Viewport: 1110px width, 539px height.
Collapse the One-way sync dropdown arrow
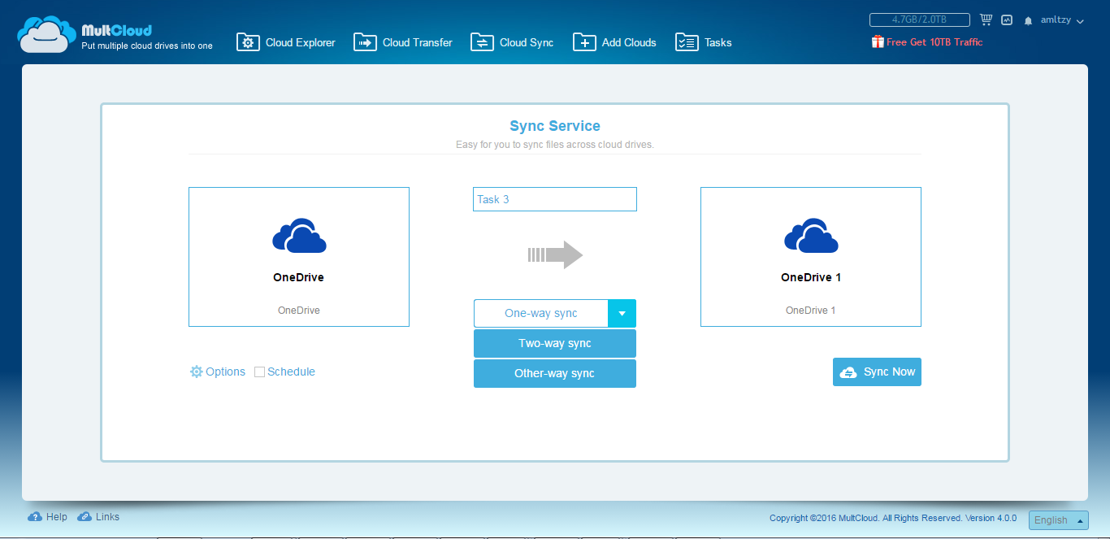pos(622,313)
